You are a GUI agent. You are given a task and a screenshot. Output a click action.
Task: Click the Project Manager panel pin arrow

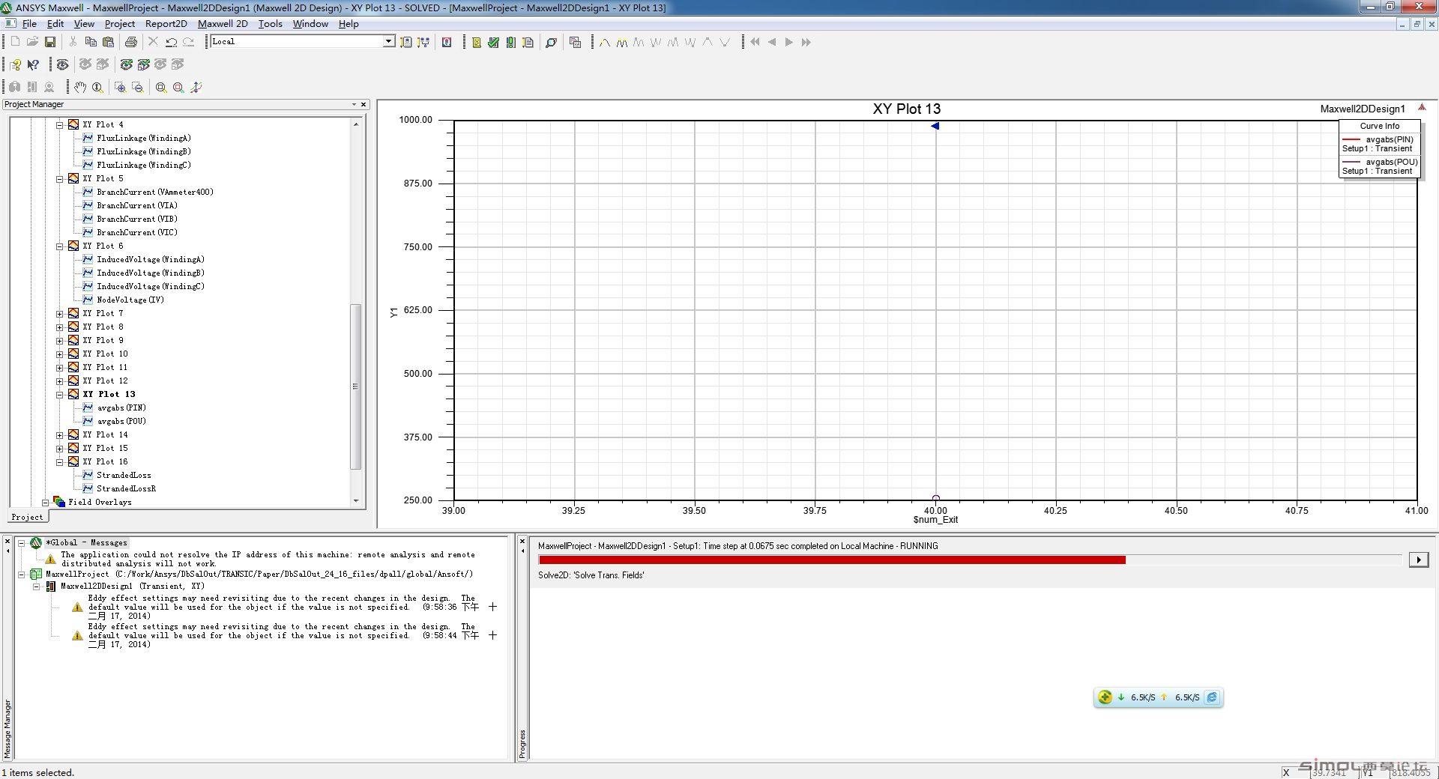(x=354, y=104)
